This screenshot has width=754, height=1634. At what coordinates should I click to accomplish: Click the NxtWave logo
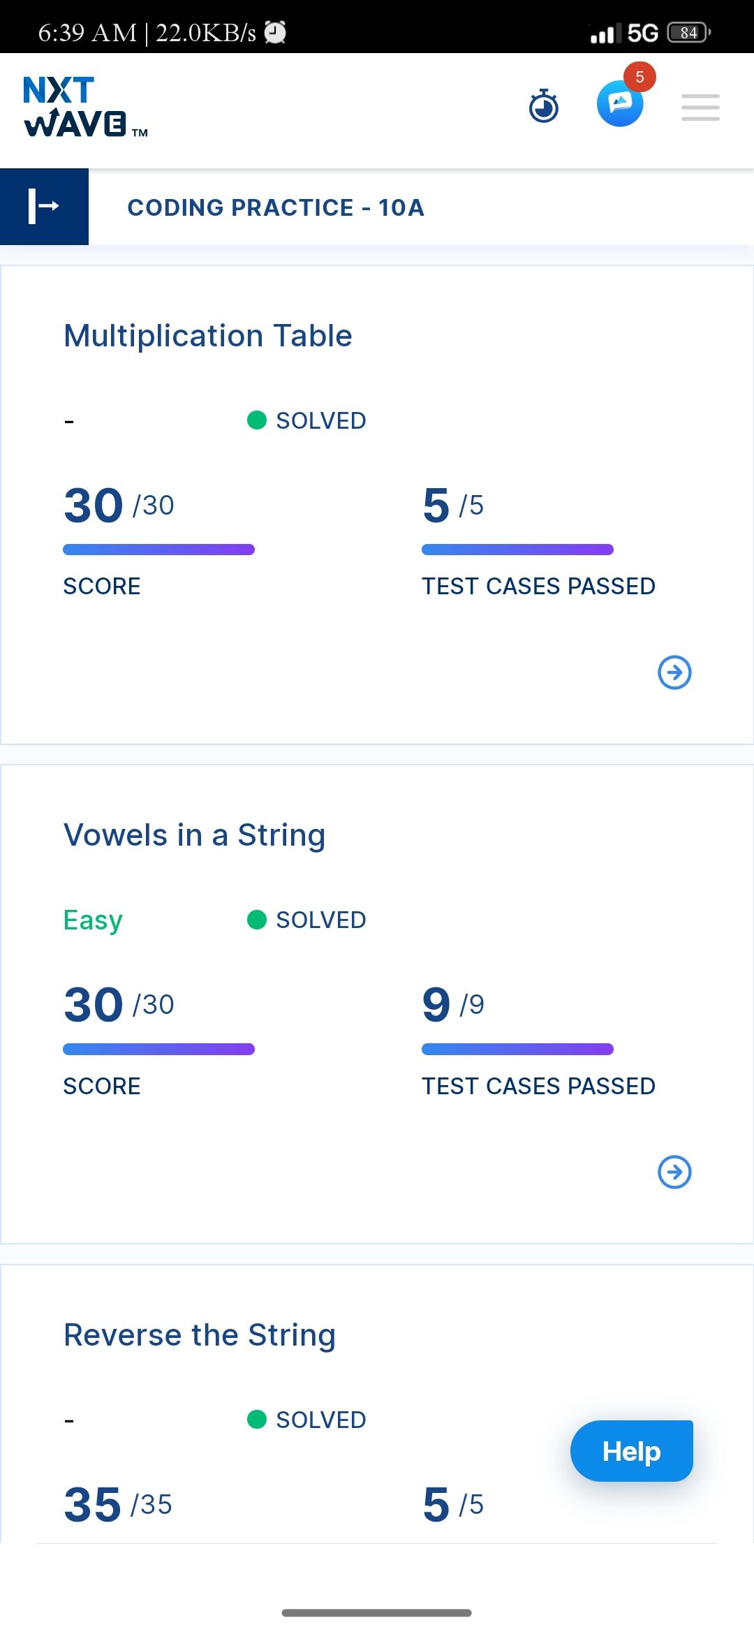tap(85, 107)
